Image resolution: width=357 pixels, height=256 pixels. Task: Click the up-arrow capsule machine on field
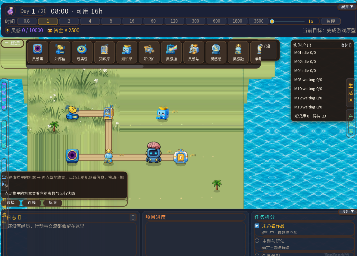pos(181,157)
